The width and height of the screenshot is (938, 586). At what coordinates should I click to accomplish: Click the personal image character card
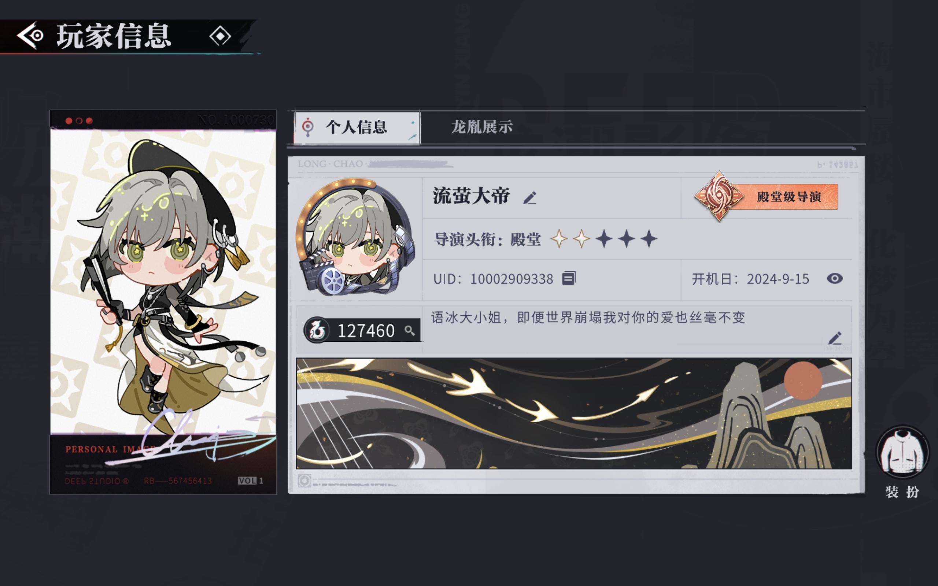[163, 302]
